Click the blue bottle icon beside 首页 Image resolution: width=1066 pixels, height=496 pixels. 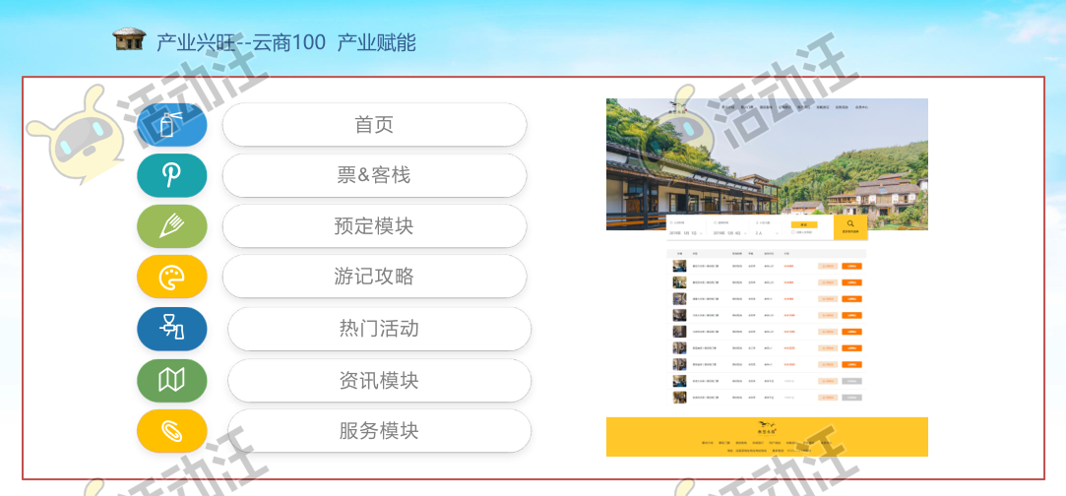(x=171, y=125)
